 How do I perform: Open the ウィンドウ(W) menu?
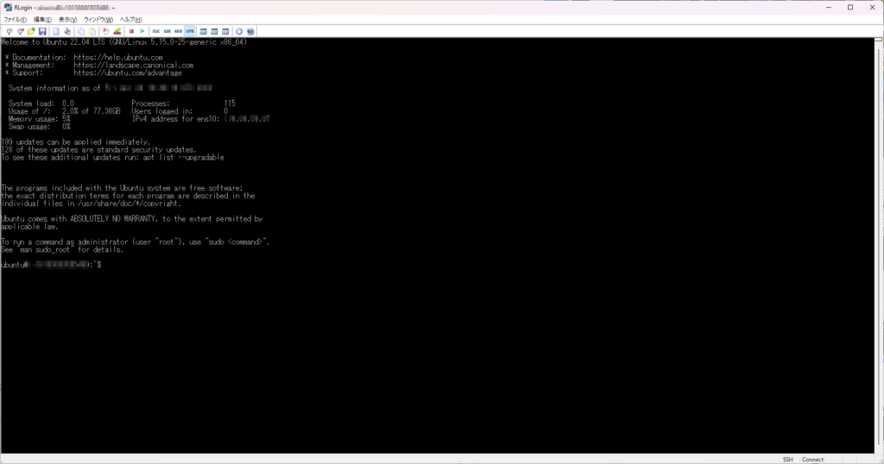(98, 20)
